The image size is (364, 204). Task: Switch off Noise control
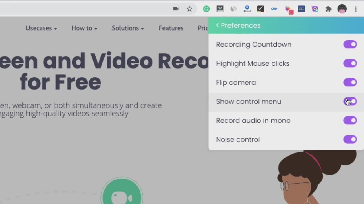350,139
